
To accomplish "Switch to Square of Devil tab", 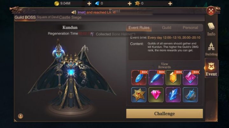I will point(48,17).
